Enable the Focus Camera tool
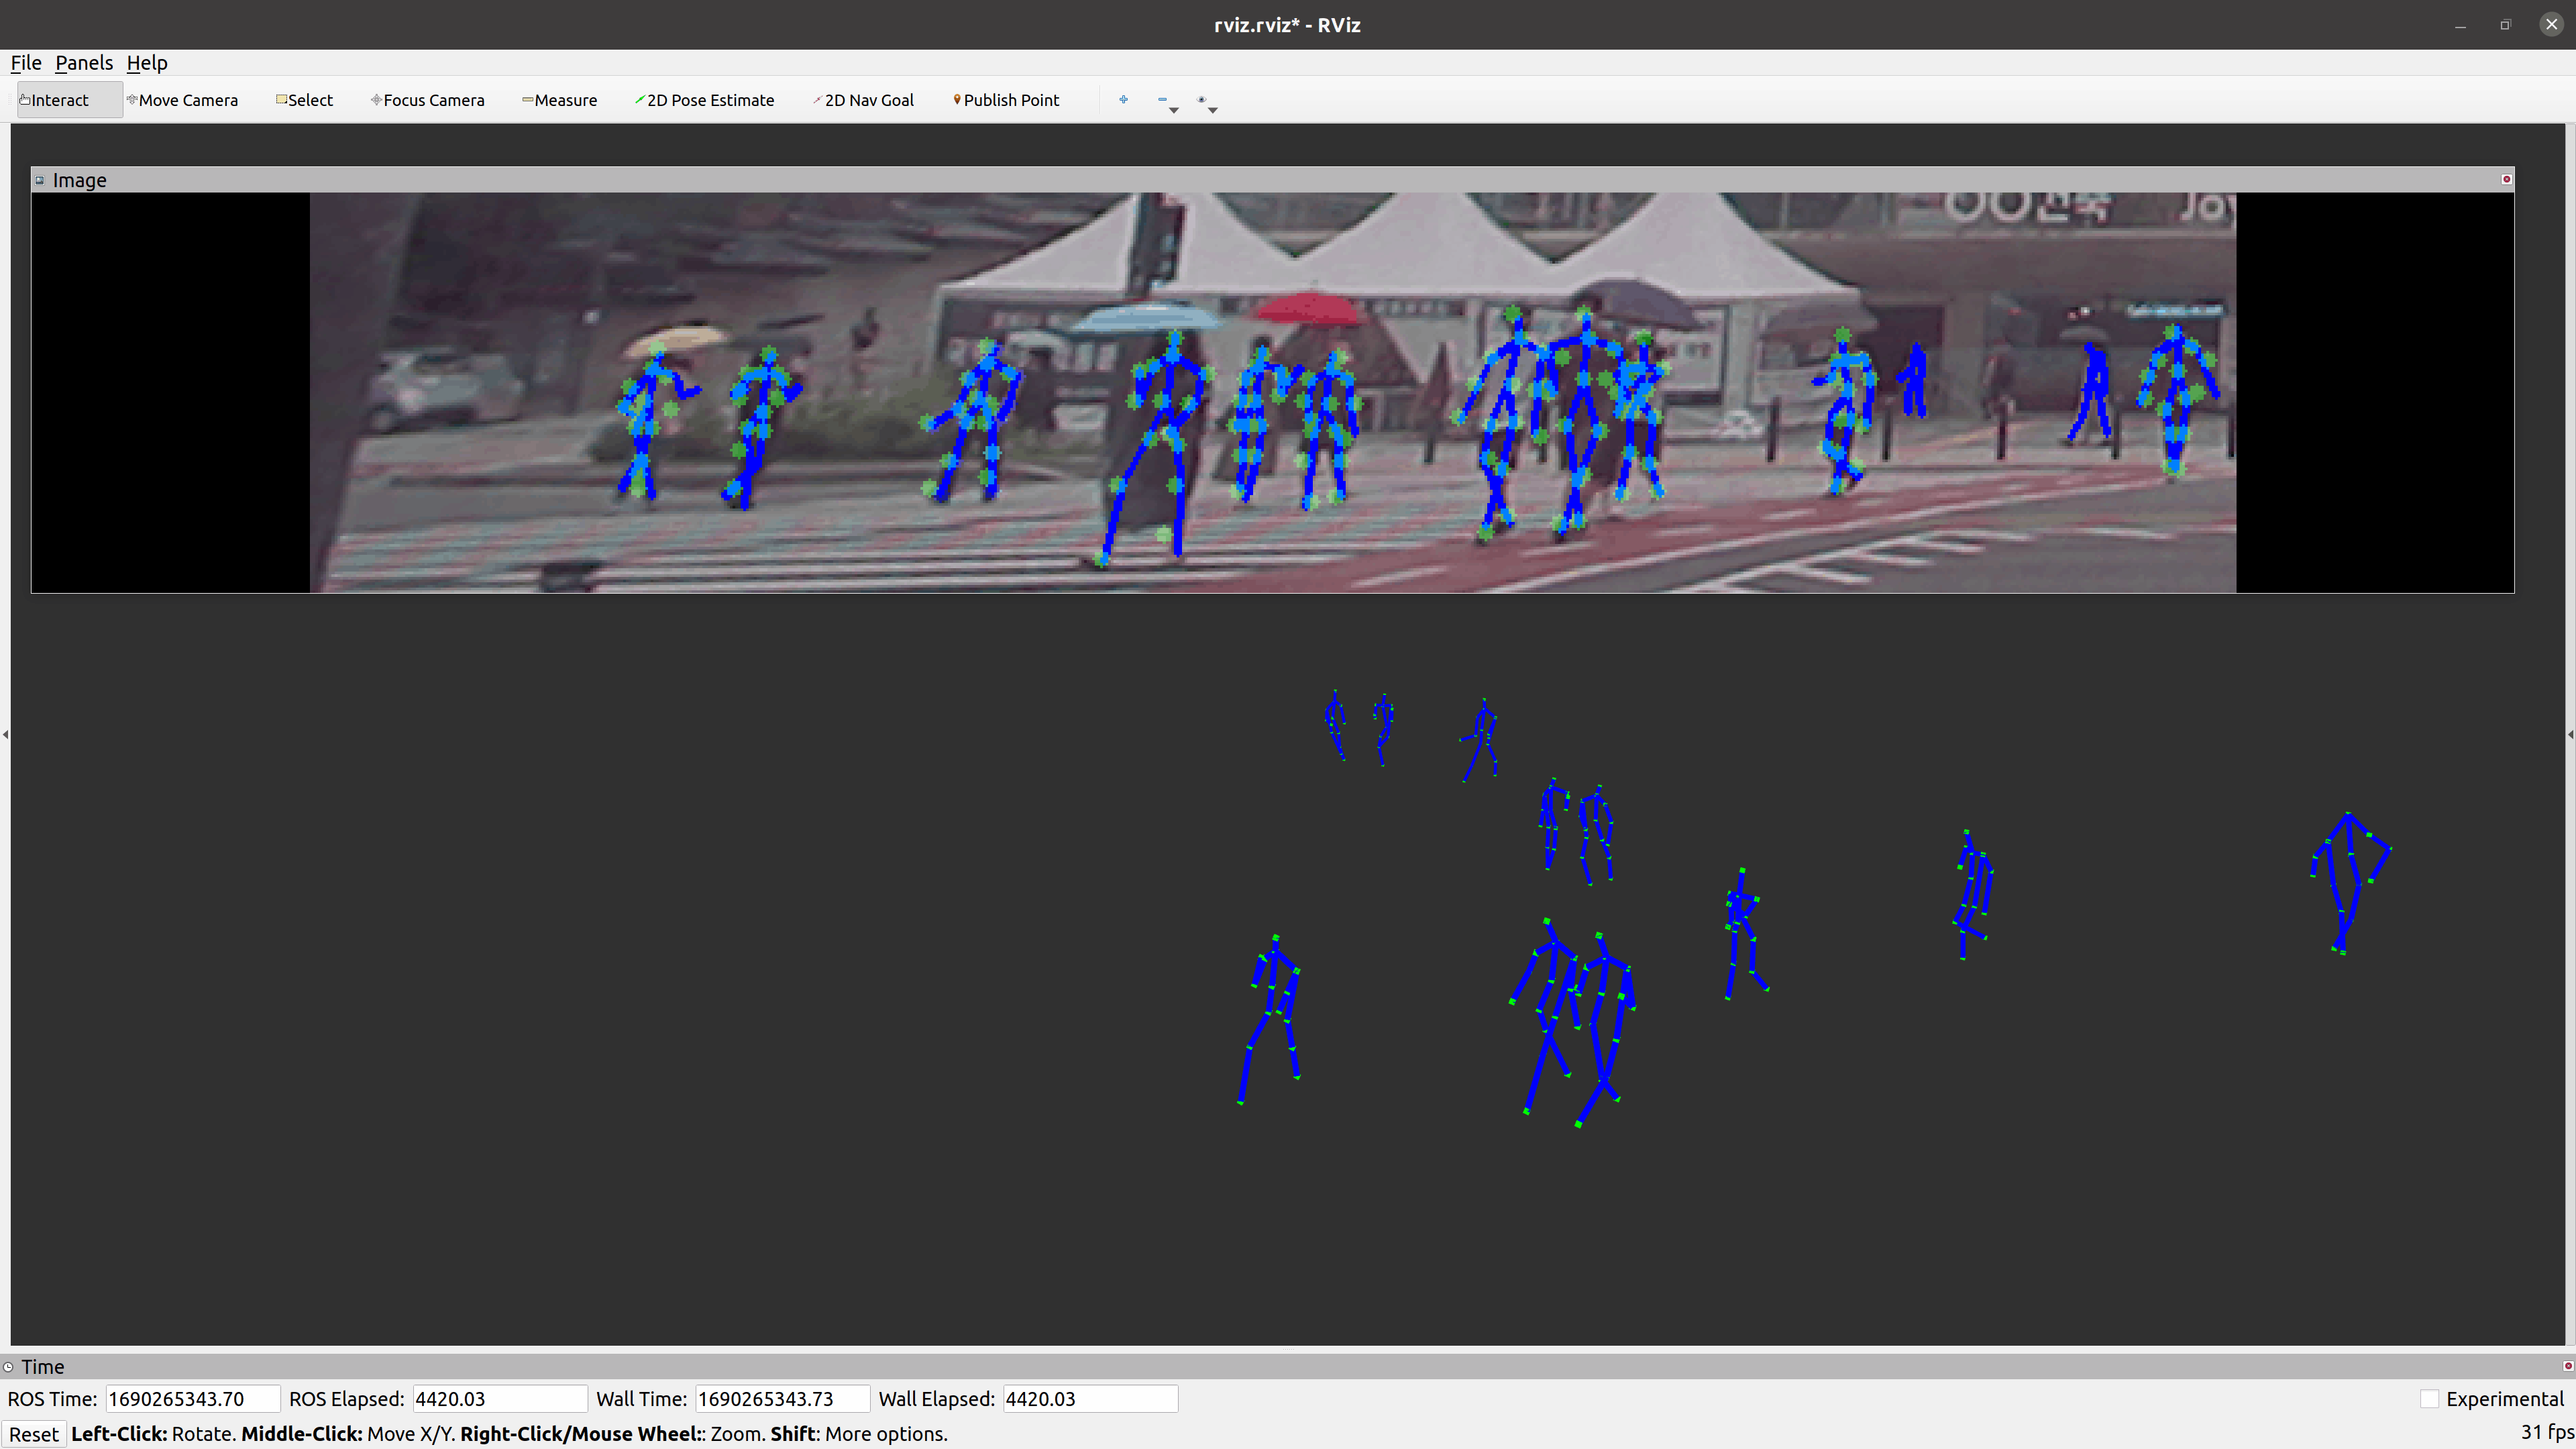The width and height of the screenshot is (2576, 1449). coord(428,100)
